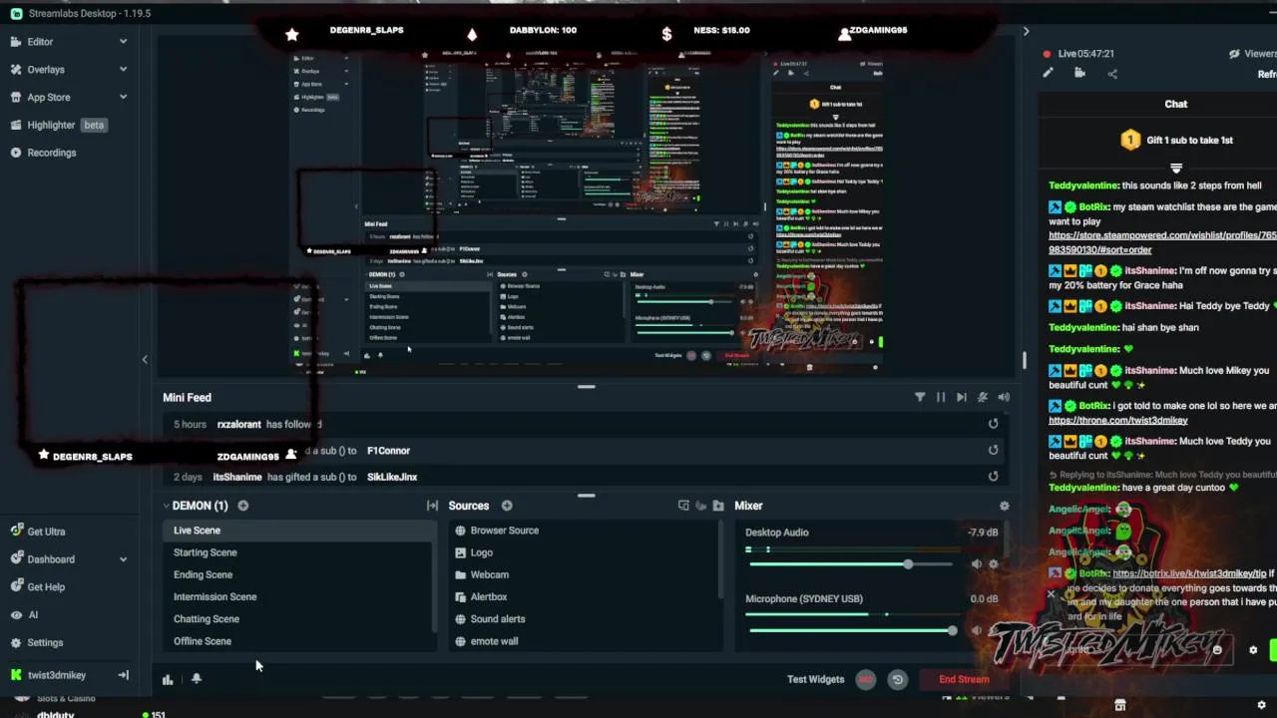The image size is (1277, 718).
Task: Add a new source with plus icon
Action: tap(507, 506)
